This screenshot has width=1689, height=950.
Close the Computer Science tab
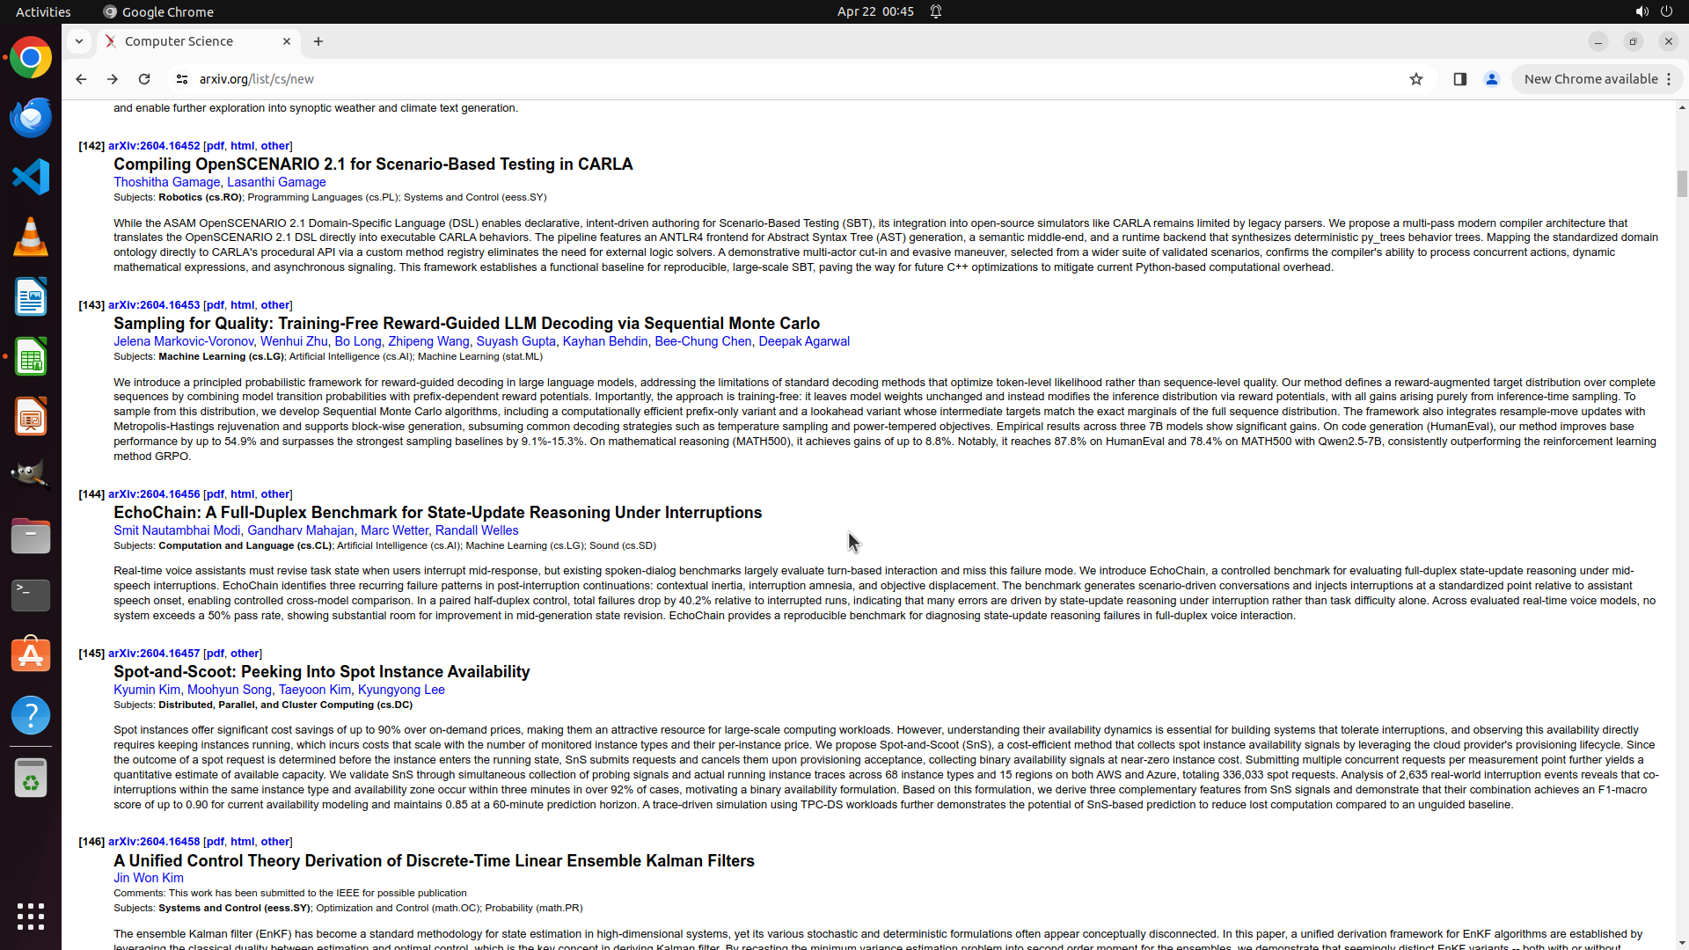(287, 41)
